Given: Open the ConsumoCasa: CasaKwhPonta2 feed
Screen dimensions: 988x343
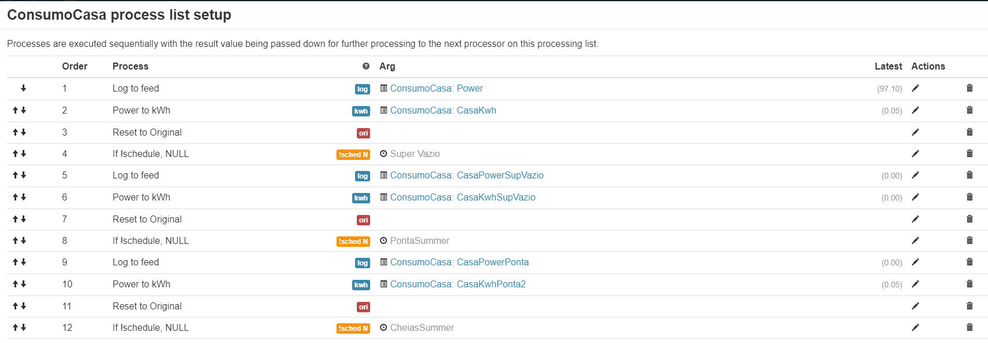Looking at the screenshot, I should [458, 284].
